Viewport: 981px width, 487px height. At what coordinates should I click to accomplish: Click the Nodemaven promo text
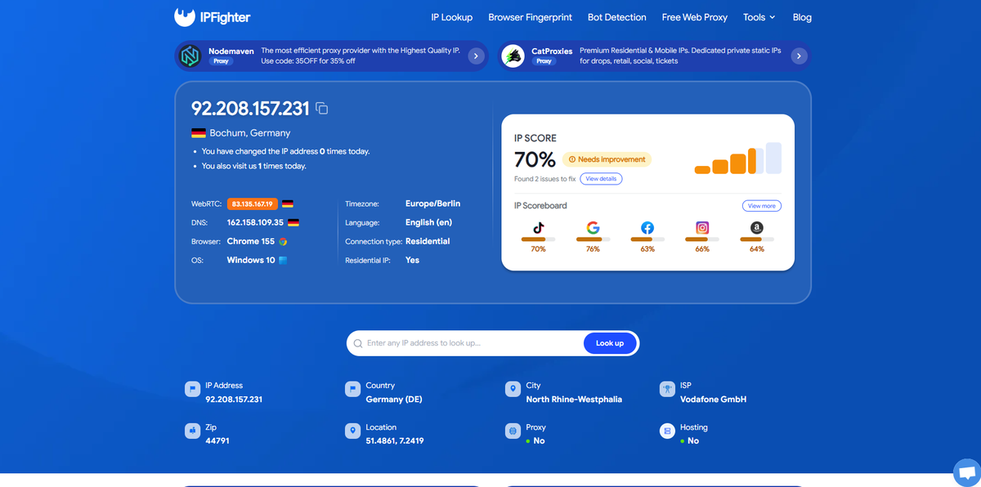(360, 56)
